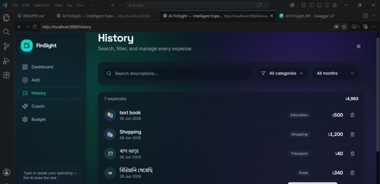Focus the Search descriptions field
The height and width of the screenshot is (184, 380).
click(178, 74)
